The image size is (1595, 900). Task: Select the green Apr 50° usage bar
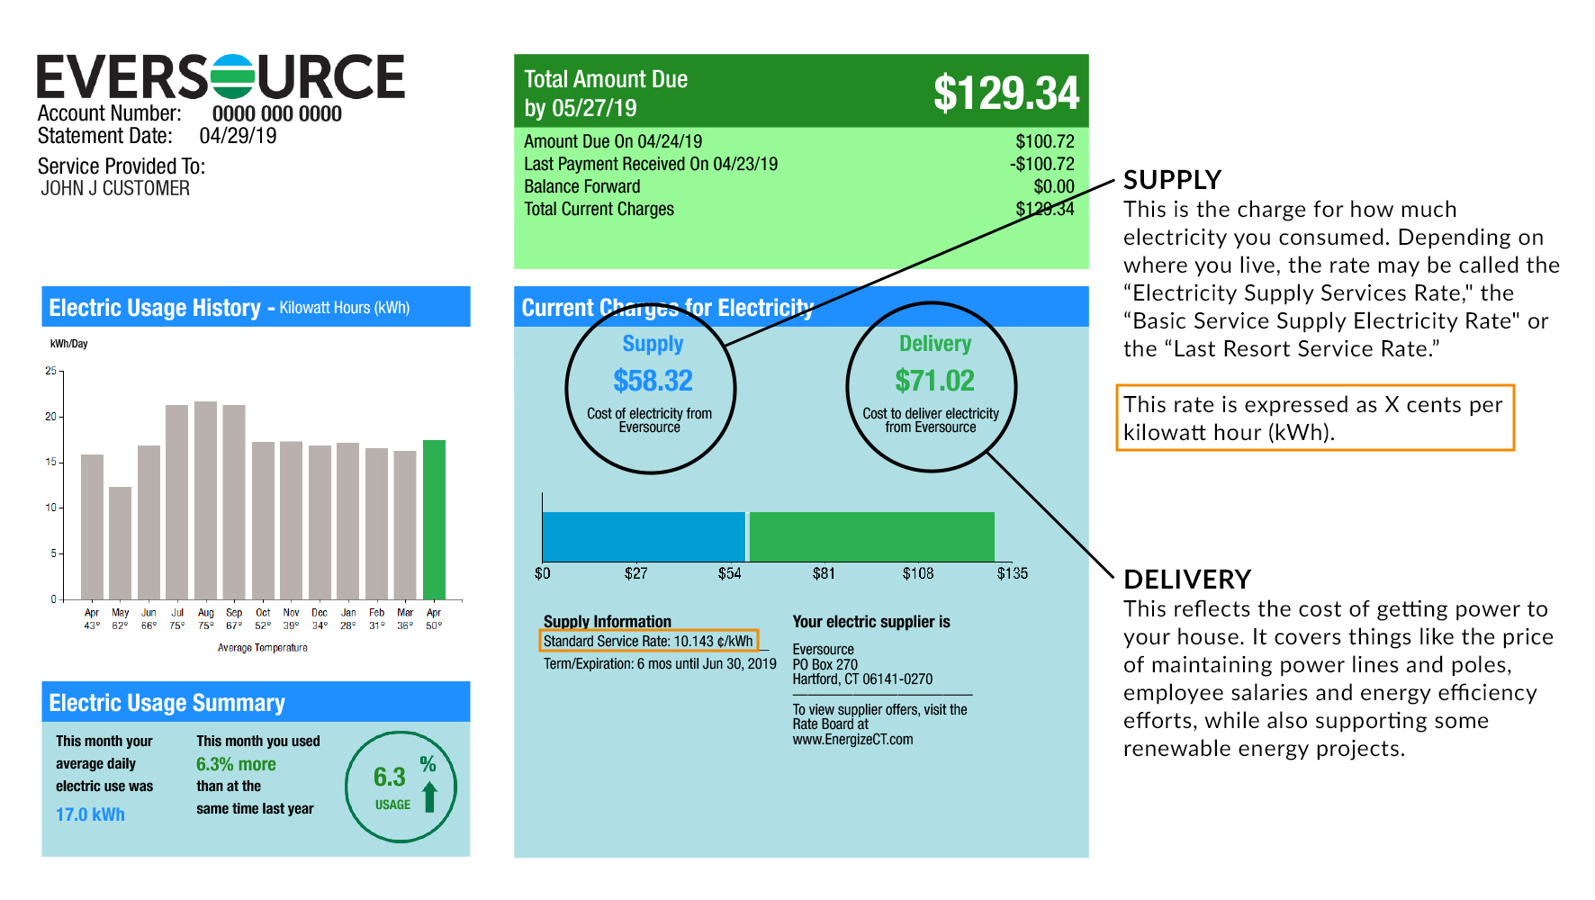click(x=434, y=519)
